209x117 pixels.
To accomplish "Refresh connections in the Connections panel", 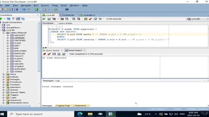I will point(8,19).
